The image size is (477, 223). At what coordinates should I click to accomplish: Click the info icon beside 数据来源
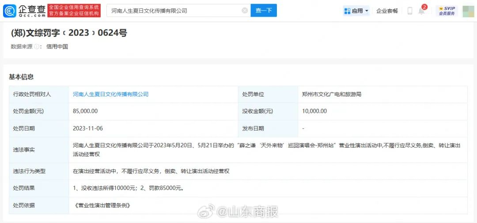36,46
